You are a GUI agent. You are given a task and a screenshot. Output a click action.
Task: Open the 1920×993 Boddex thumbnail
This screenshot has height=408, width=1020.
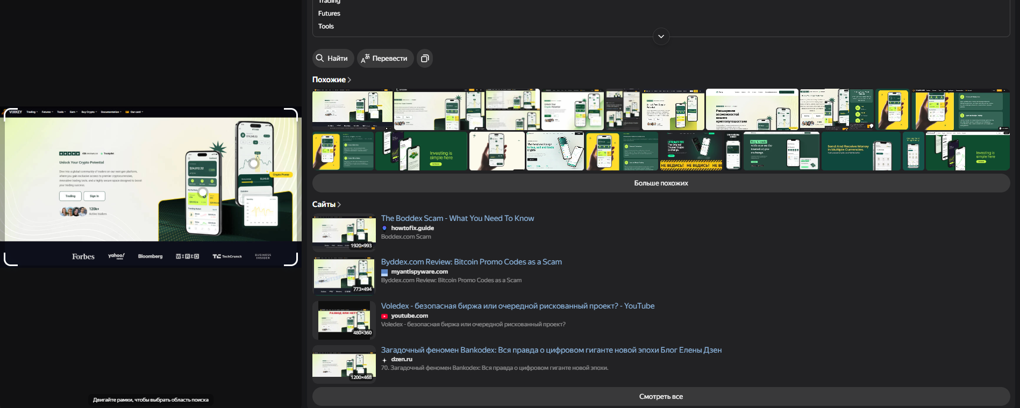coord(344,233)
